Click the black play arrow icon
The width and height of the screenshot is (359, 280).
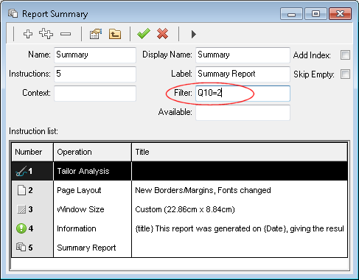tap(194, 34)
